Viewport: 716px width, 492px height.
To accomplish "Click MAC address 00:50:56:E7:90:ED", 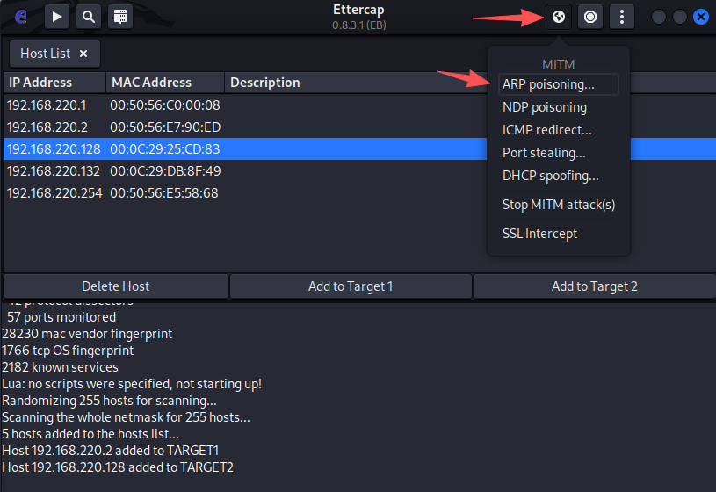I will (x=165, y=127).
